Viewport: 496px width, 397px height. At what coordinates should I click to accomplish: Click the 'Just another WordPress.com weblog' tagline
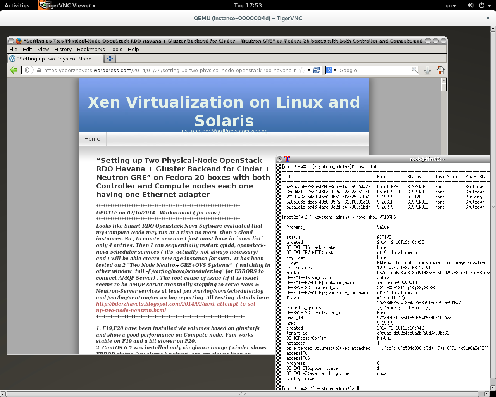coord(224,131)
